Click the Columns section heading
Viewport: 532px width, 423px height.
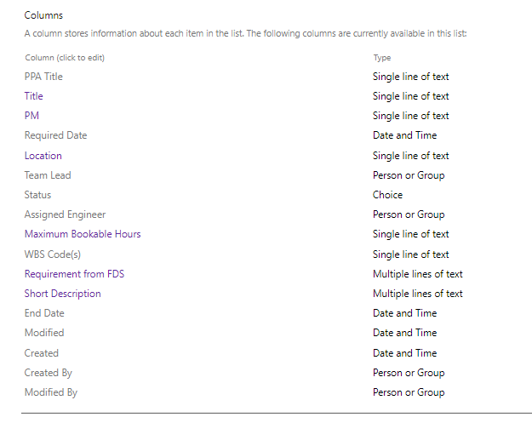click(43, 15)
